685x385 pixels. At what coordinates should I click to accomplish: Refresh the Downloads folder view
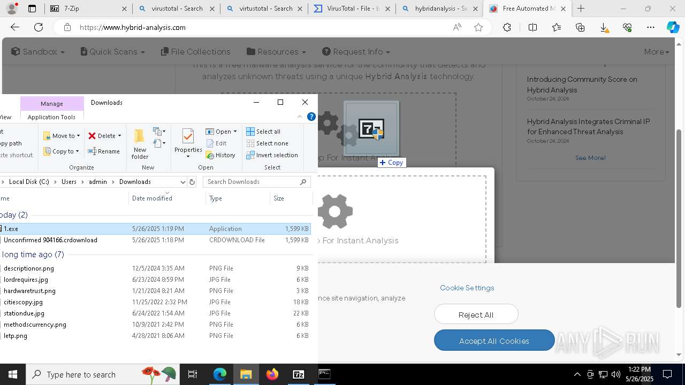[x=192, y=182]
